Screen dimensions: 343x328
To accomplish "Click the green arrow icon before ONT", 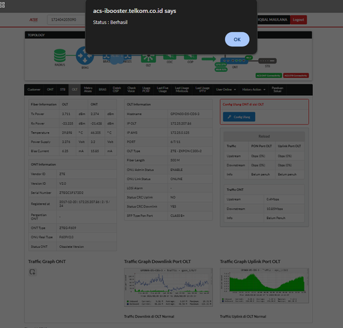I will [209, 59].
